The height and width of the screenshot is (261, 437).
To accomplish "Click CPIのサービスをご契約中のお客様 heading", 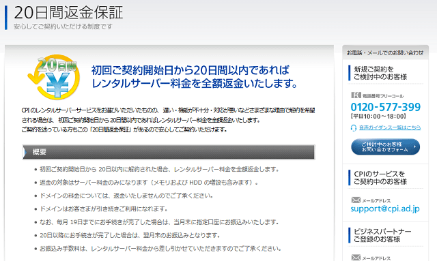I will pyautogui.click(x=380, y=178).
